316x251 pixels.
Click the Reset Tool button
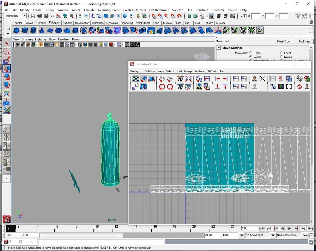[x=283, y=41]
